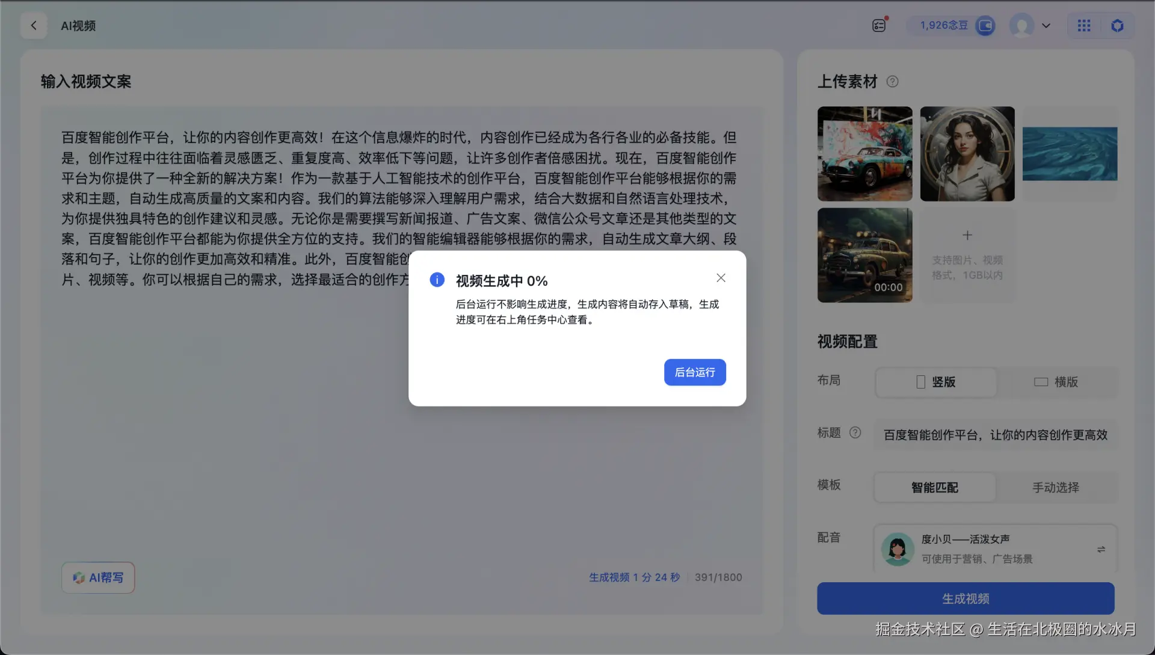The image size is (1155, 655).
Task: Select the vintage car video thumbnail
Action: pos(864,255)
